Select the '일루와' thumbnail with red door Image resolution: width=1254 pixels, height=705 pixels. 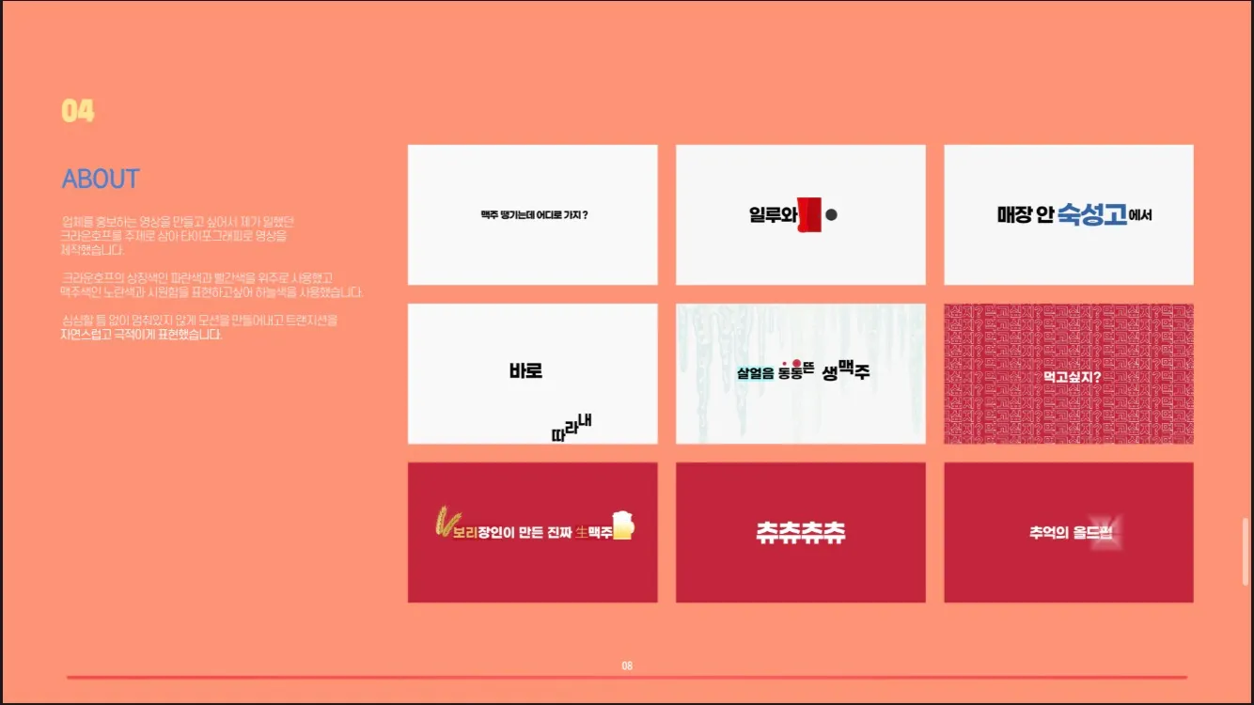click(801, 214)
